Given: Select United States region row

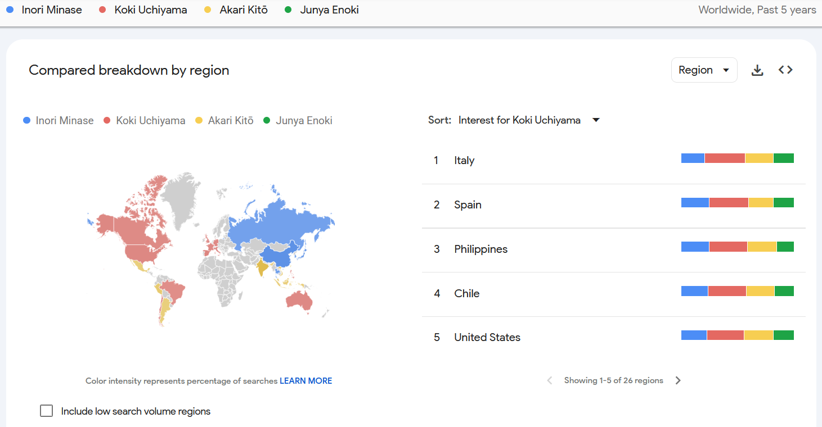Looking at the screenshot, I should (x=487, y=338).
